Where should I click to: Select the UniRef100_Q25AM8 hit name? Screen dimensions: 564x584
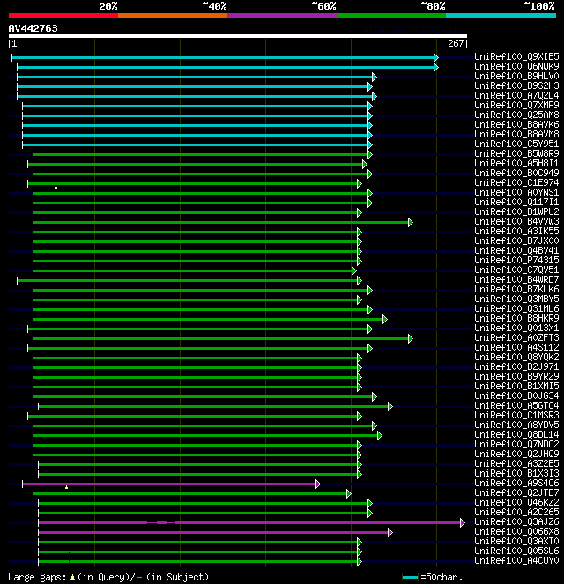pos(516,115)
